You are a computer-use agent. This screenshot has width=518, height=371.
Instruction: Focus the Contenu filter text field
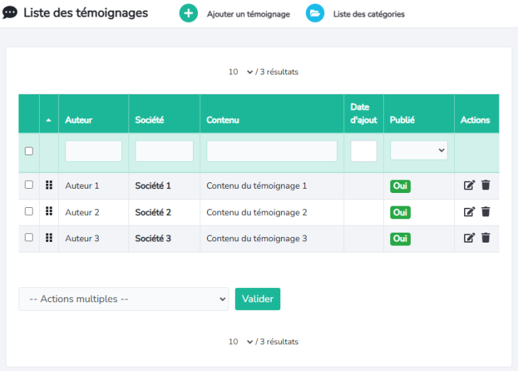pyautogui.click(x=272, y=151)
